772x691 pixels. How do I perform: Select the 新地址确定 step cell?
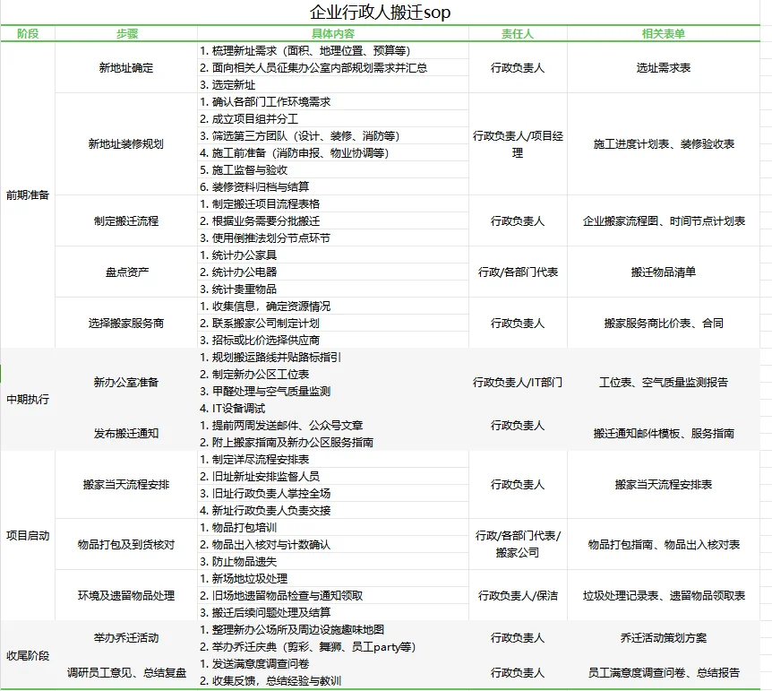click(x=127, y=69)
